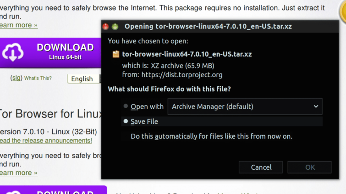The image size is (346, 194).
Task: Follow Learn more link below 32-Bit description
Action: 19,173
